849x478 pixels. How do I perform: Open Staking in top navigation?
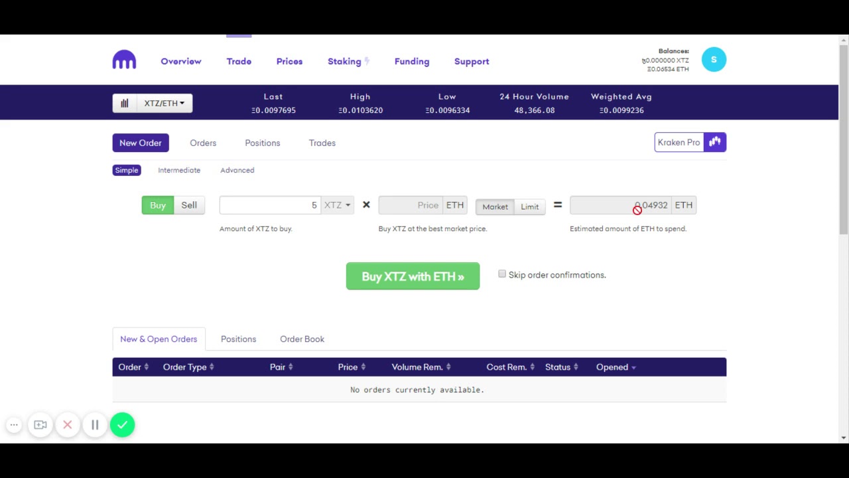coord(344,61)
